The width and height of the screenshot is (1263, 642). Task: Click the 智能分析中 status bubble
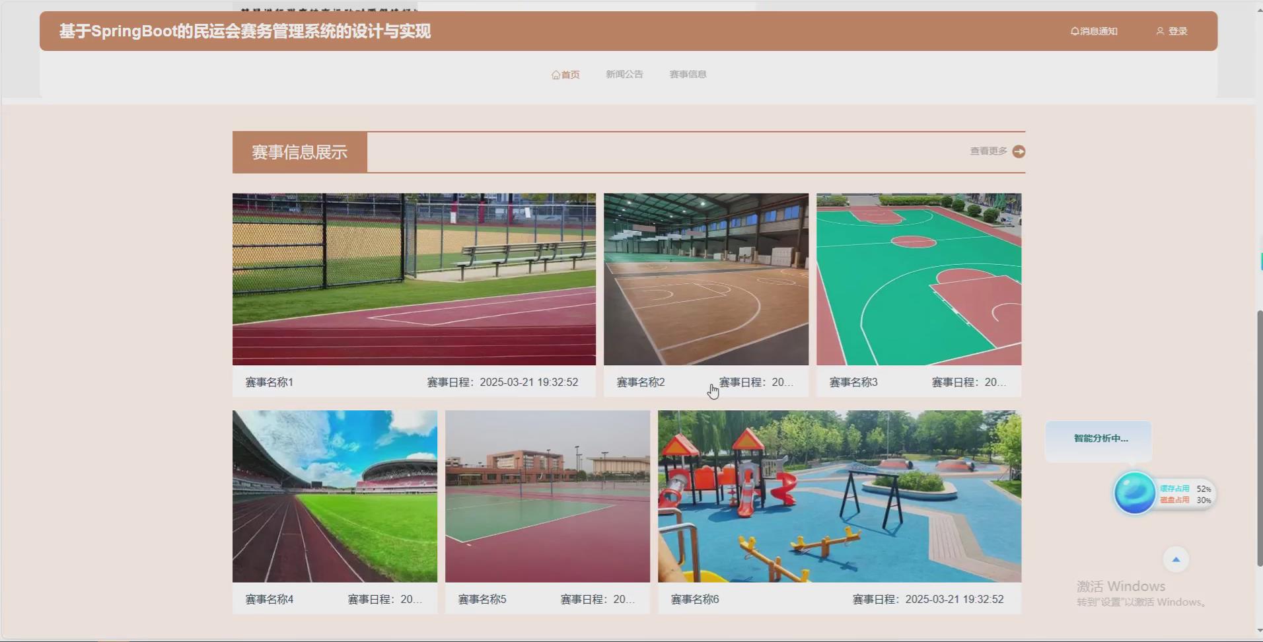click(x=1097, y=439)
